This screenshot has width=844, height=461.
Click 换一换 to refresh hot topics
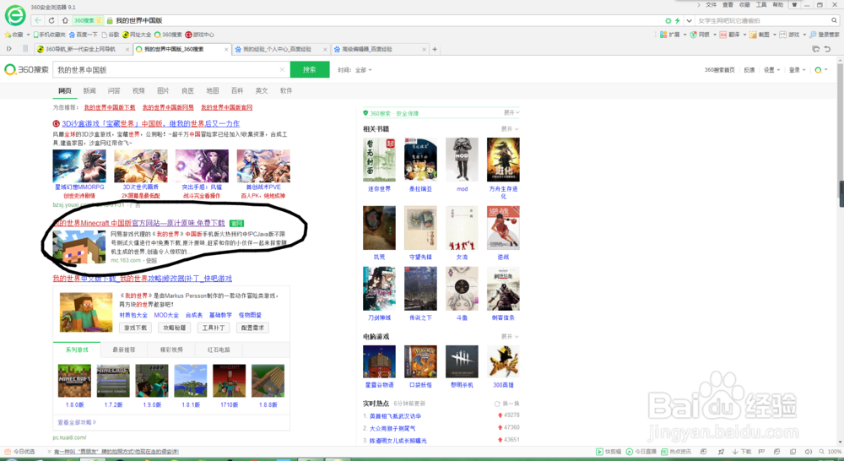pyautogui.click(x=506, y=404)
